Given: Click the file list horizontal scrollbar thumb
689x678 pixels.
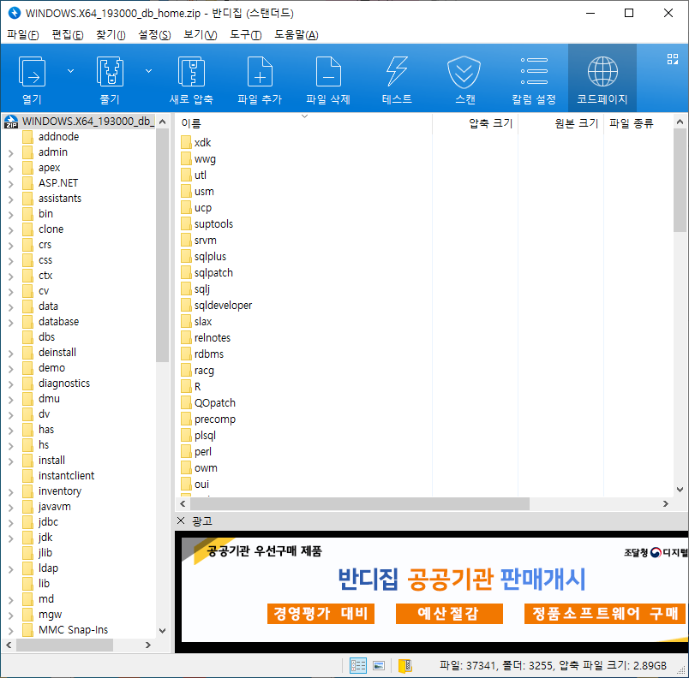Looking at the screenshot, I should coord(359,503).
